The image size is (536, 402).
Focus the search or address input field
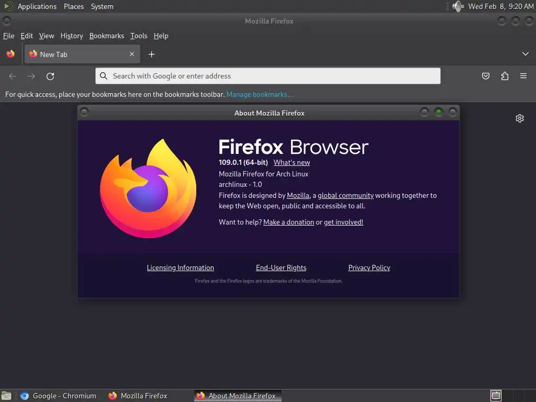pyautogui.click(x=268, y=76)
